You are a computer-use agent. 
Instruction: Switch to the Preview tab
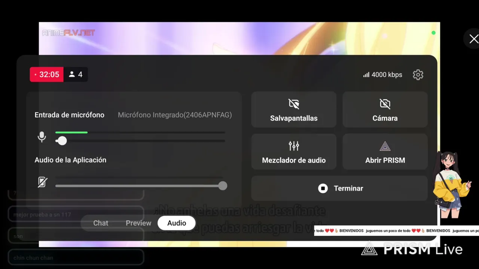138,223
